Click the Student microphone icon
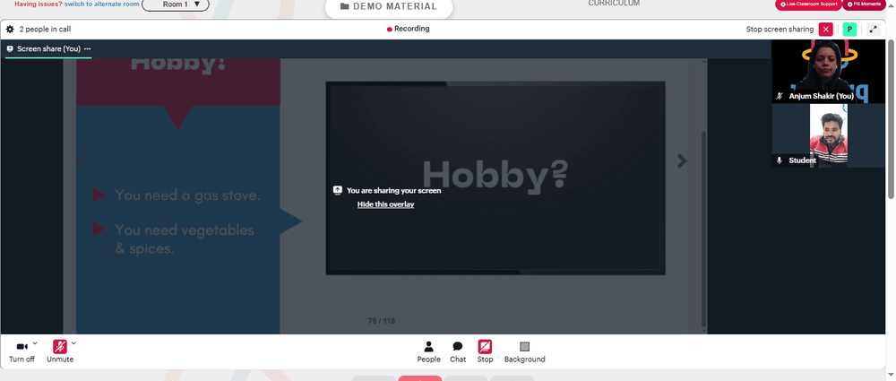This screenshot has width=896, height=381. (779, 160)
